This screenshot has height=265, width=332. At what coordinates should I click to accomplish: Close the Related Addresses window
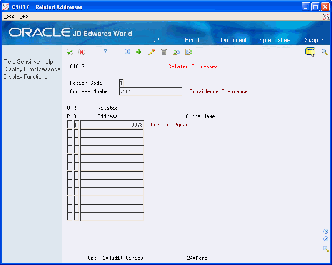(325, 7)
